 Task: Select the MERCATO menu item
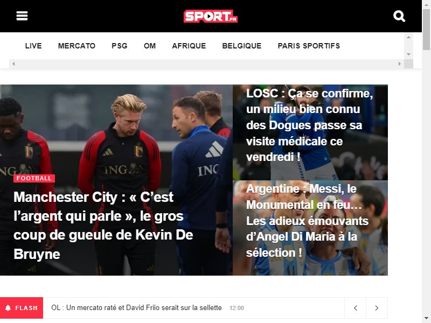click(x=77, y=46)
